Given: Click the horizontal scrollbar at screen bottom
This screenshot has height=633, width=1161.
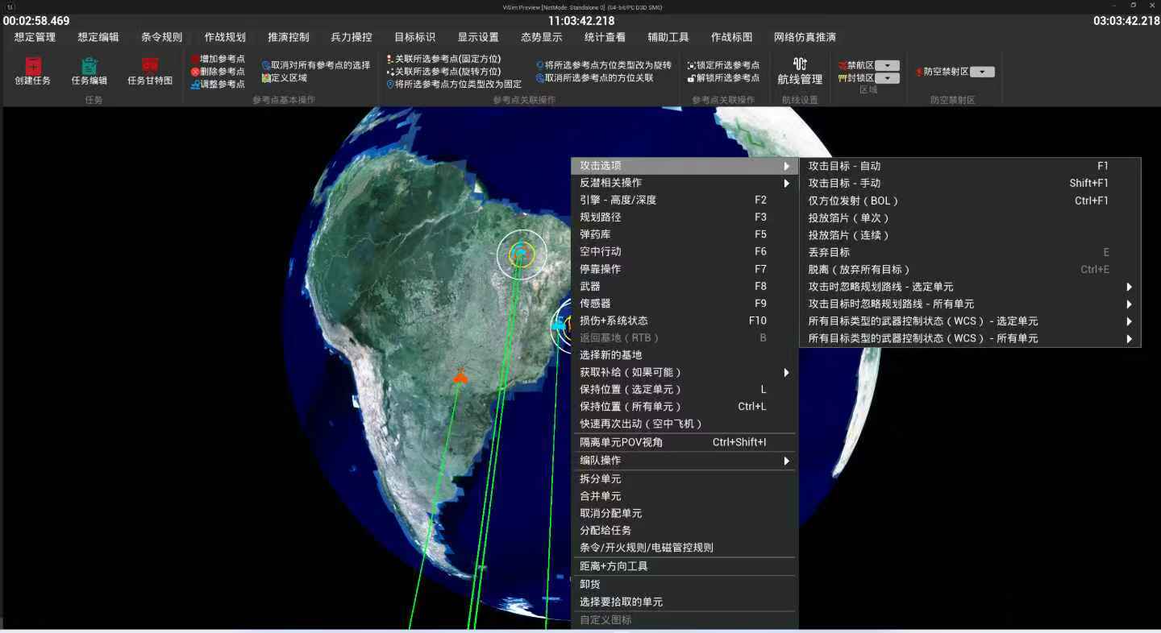Looking at the screenshot, I should [x=580, y=630].
